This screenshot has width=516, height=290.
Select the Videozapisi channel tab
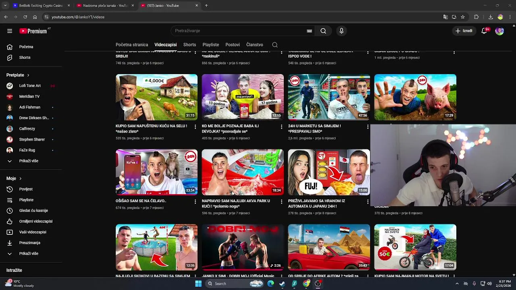166,45
